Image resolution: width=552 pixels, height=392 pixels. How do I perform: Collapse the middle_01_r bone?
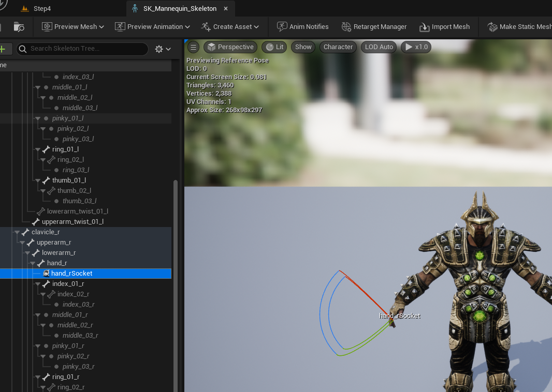click(x=38, y=315)
